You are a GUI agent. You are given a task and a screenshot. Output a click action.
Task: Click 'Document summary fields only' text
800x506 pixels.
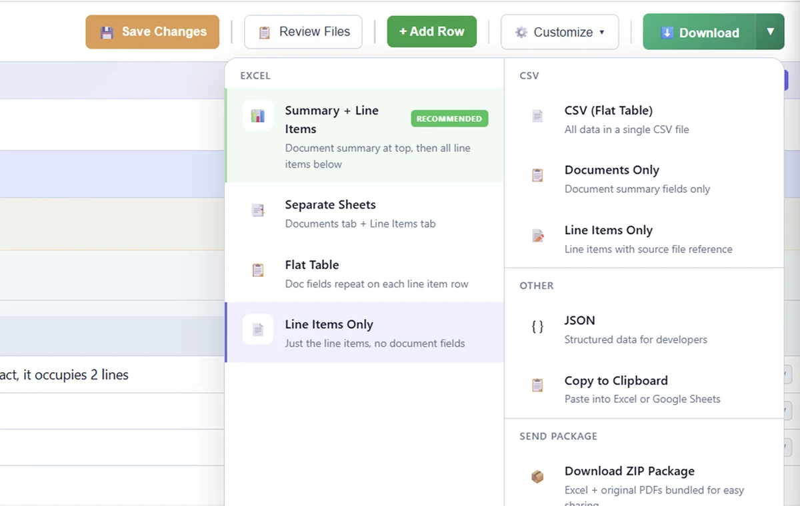(637, 189)
